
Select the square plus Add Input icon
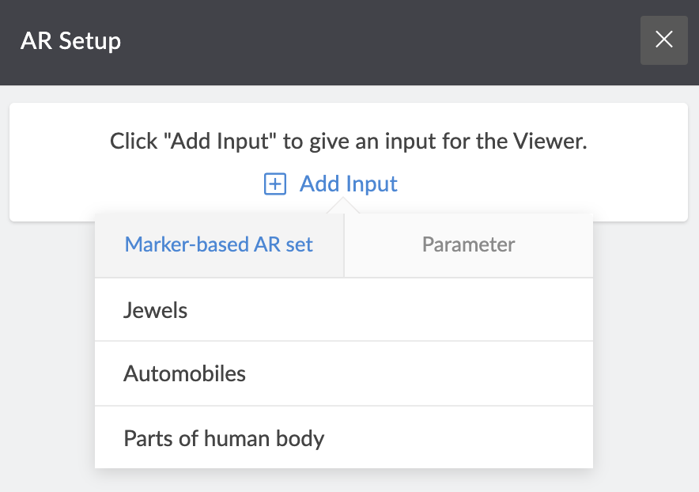(x=275, y=184)
